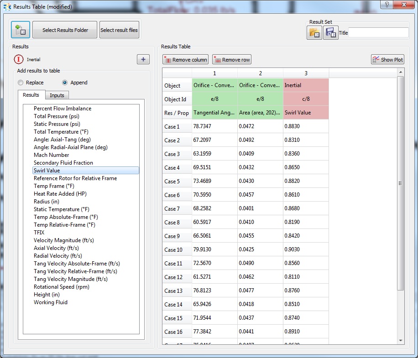Screen dimensions: 418x358
Task: Click Select Results Folder button
Action: tap(64, 30)
